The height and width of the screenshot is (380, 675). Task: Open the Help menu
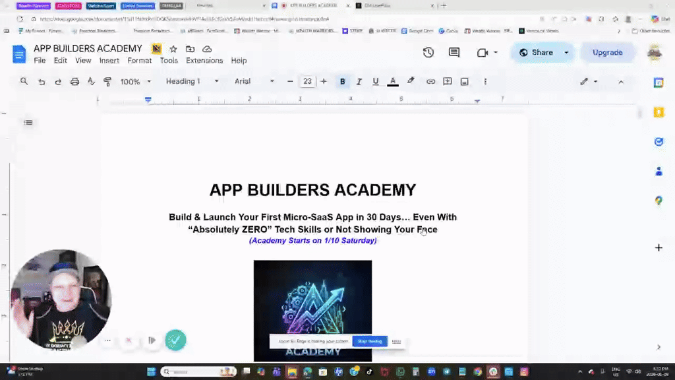239,61
